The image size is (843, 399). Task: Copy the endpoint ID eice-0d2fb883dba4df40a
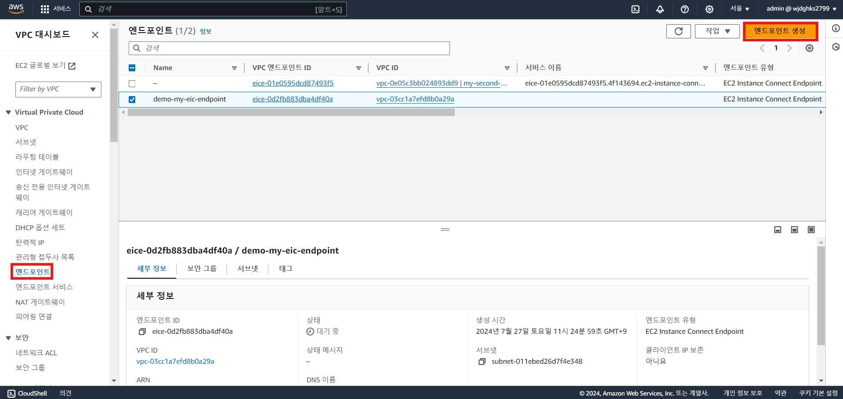142,332
